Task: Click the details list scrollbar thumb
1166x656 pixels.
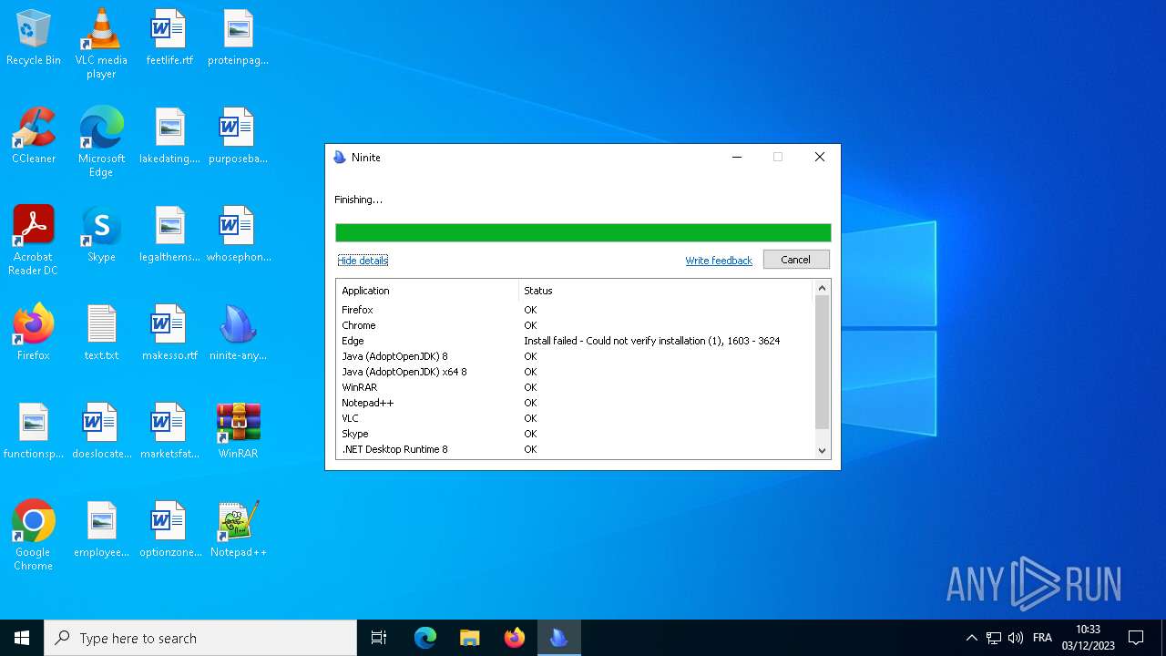Action: [822, 362]
